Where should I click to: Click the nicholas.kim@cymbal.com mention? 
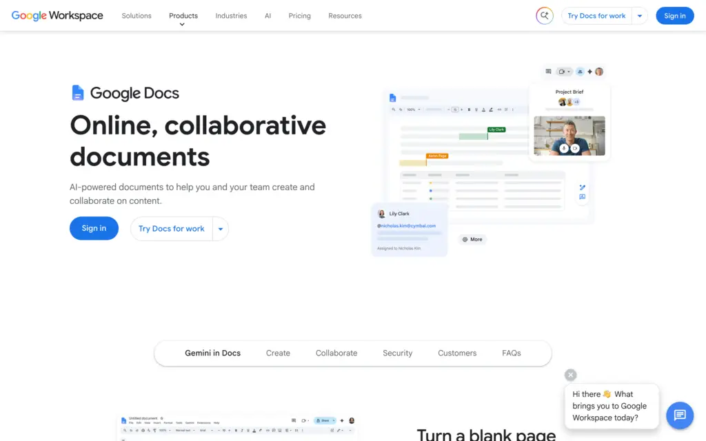(x=406, y=225)
